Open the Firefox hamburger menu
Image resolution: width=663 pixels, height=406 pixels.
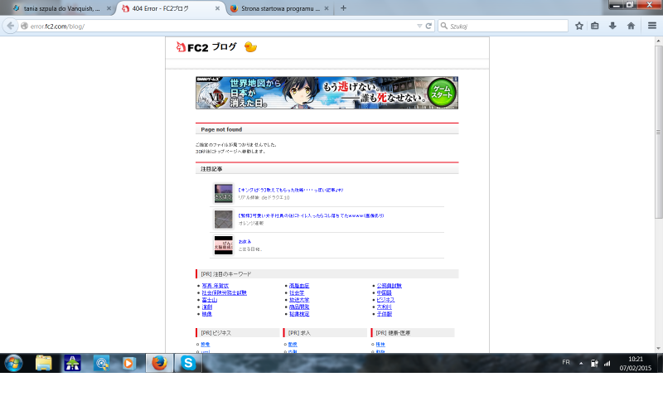(652, 26)
